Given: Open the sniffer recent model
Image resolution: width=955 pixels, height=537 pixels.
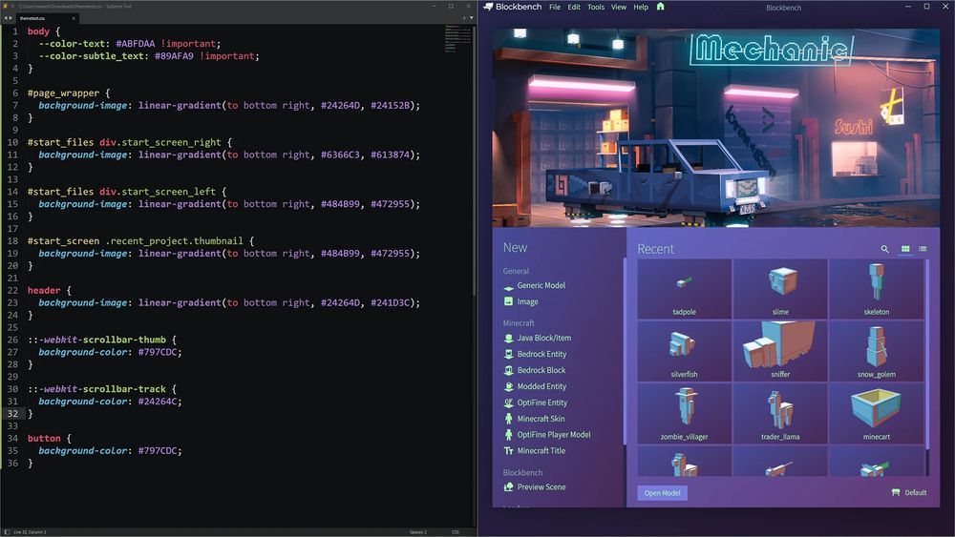Looking at the screenshot, I should [780, 352].
